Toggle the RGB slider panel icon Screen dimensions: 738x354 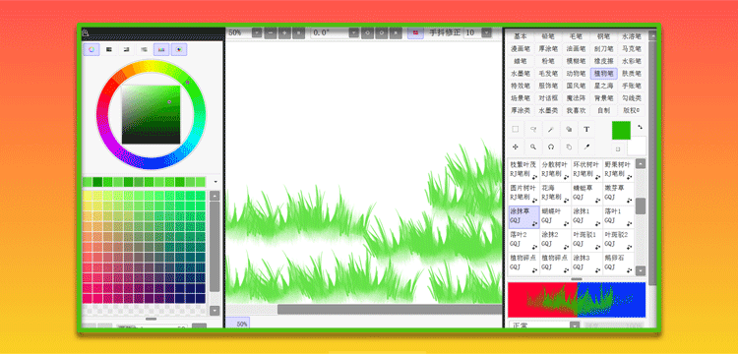[x=109, y=49]
